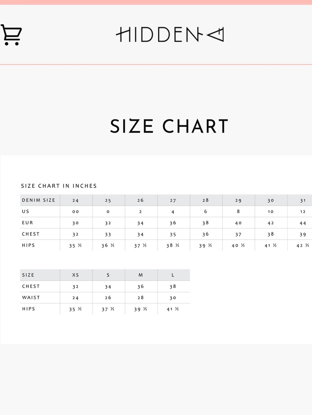Click denim size 30 column header
This screenshot has width=312, height=415.
click(271, 200)
